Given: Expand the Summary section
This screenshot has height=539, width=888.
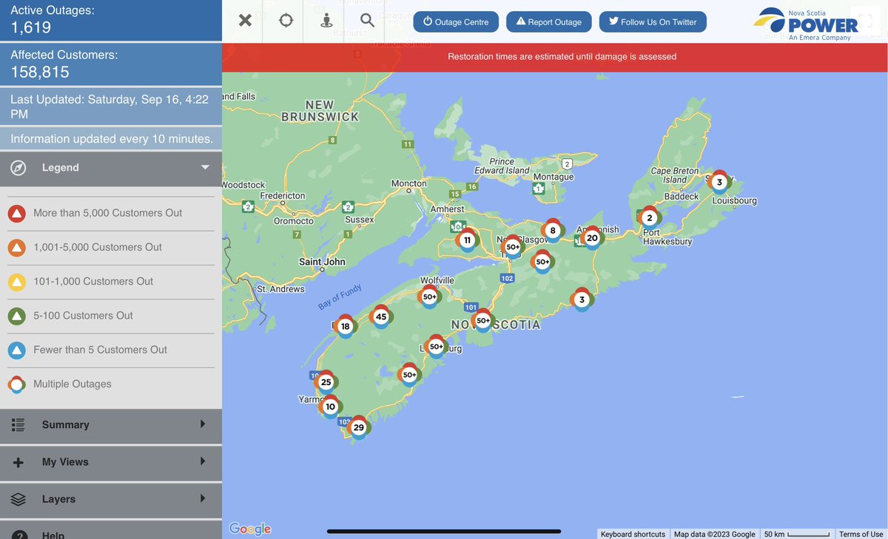Looking at the screenshot, I should [x=111, y=425].
